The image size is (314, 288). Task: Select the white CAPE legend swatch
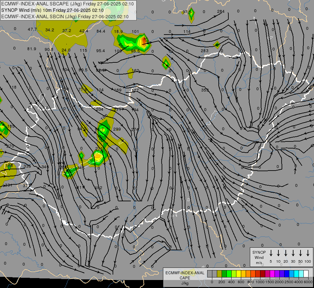[306, 274]
